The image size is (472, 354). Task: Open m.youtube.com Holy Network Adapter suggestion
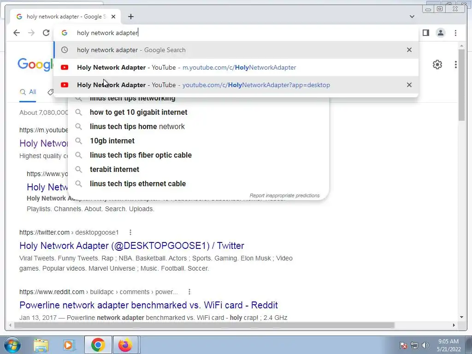(x=236, y=67)
